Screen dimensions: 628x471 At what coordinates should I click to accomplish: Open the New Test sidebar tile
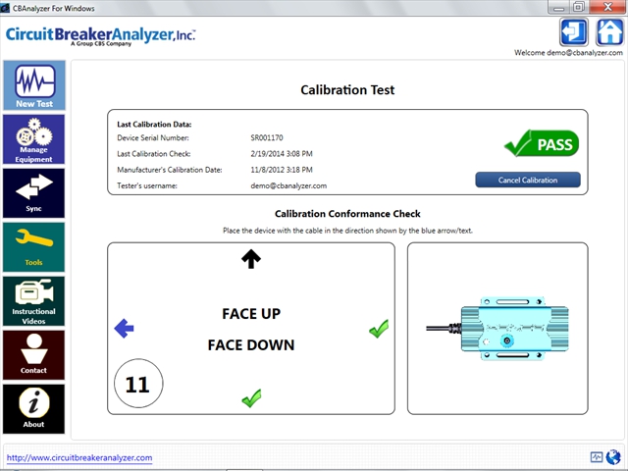[34, 85]
